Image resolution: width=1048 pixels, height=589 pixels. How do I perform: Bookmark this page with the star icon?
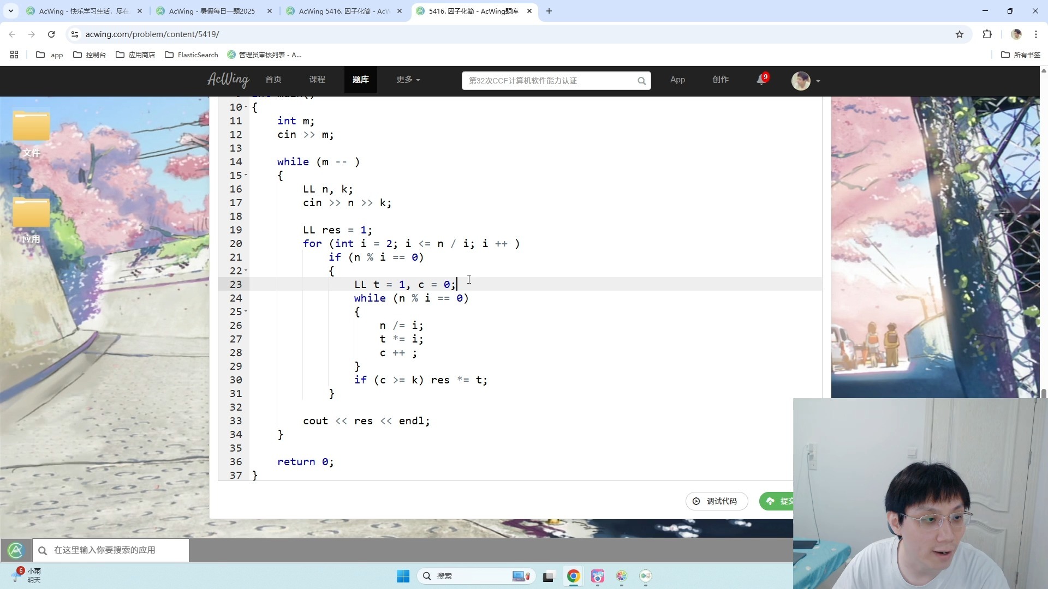click(x=960, y=34)
